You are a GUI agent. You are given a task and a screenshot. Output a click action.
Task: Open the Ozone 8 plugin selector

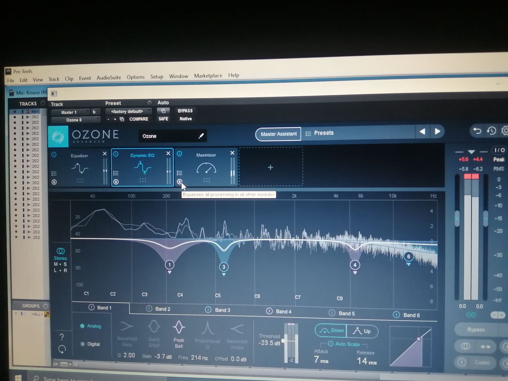pyautogui.click(x=76, y=120)
